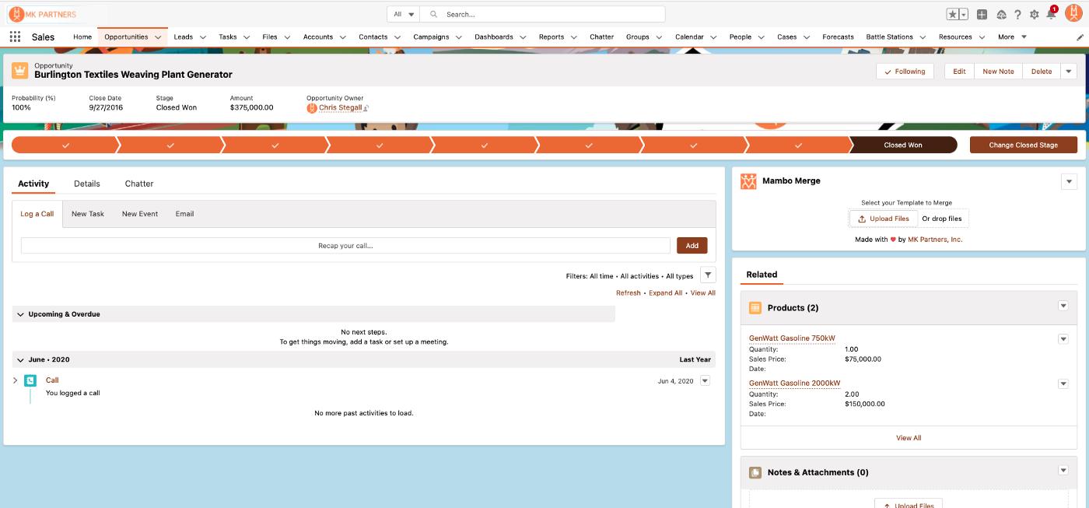Switch to the Details tab
The width and height of the screenshot is (1089, 508).
(86, 184)
